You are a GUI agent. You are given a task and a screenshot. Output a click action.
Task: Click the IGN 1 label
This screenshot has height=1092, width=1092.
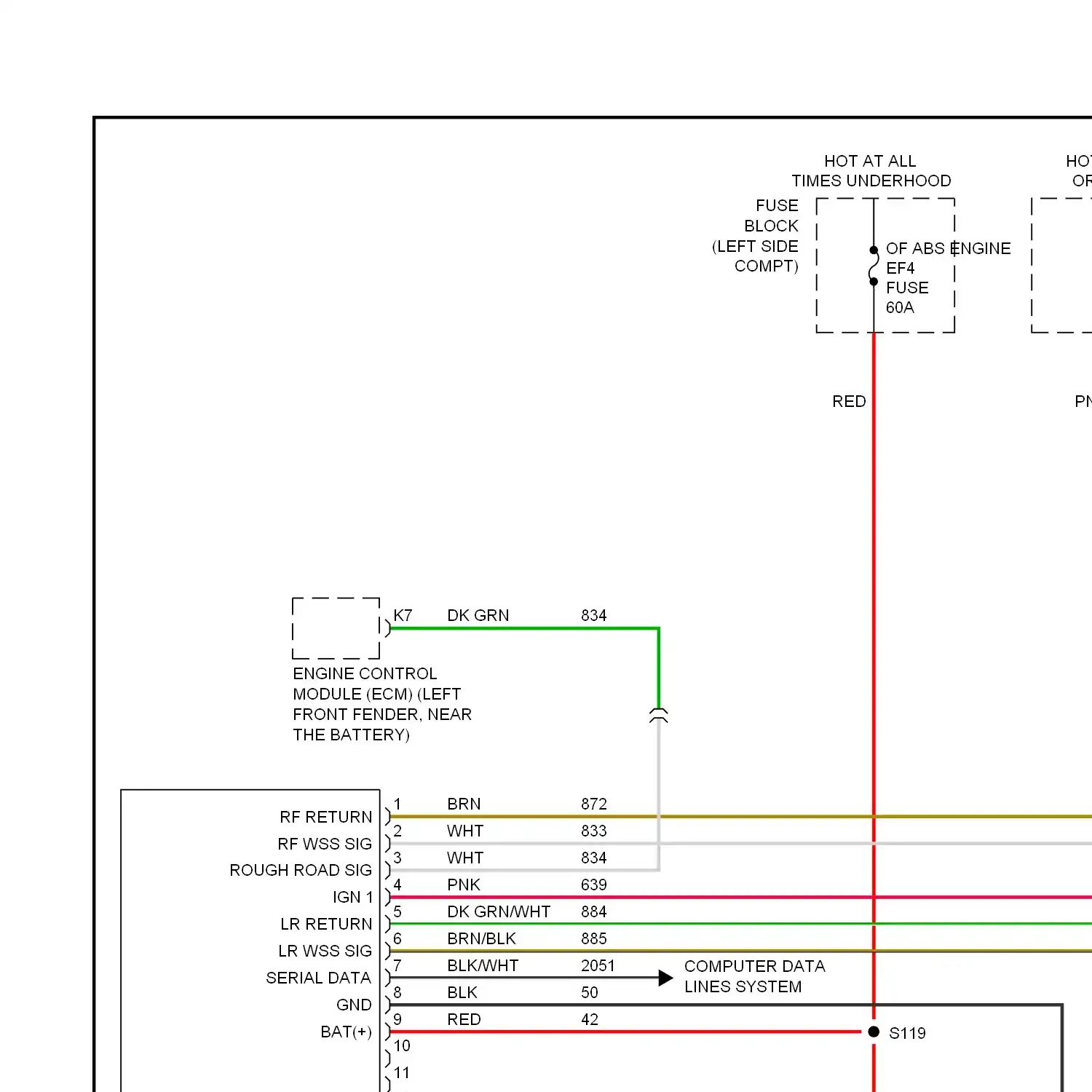pyautogui.click(x=352, y=897)
